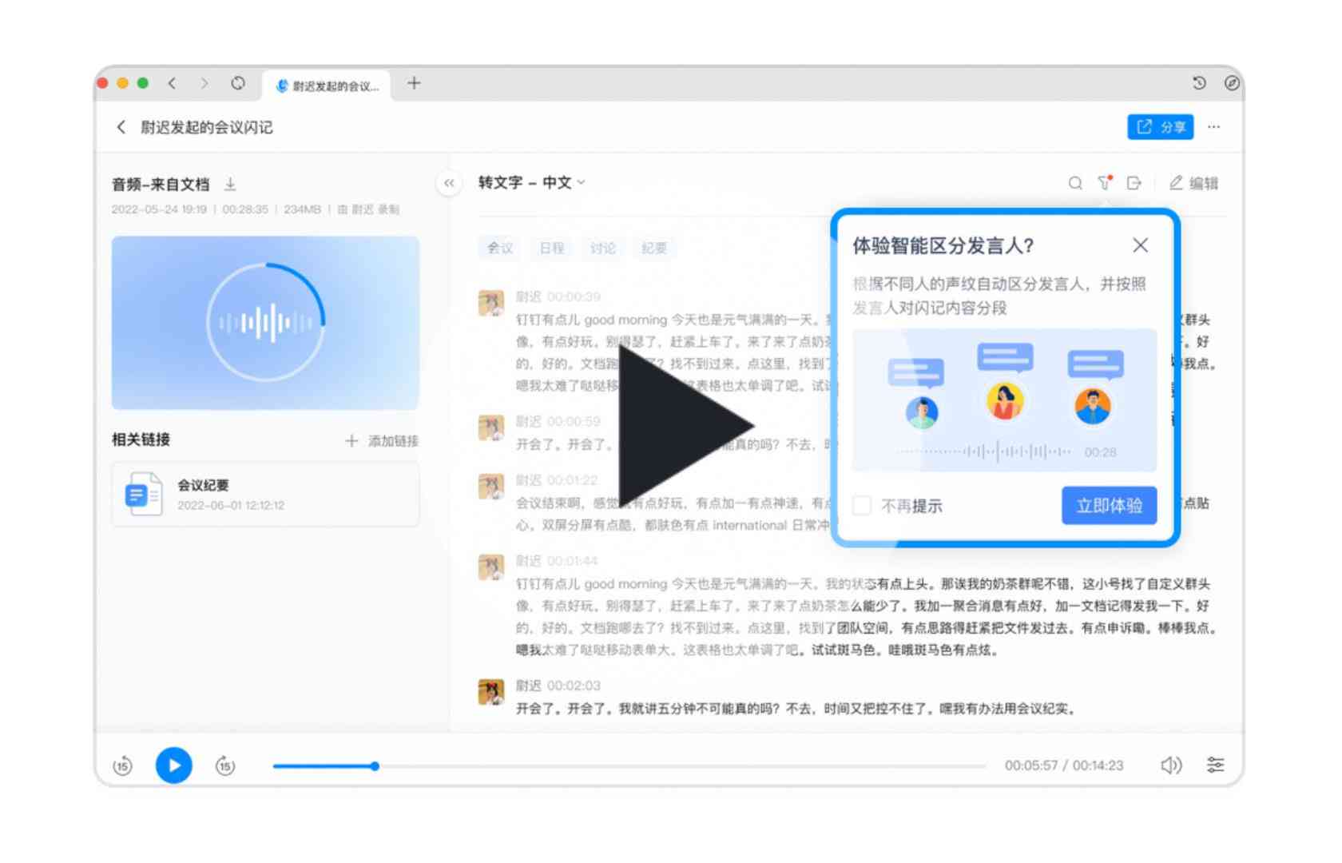Click the browser forward arrow
The image size is (1342, 863).
(204, 83)
